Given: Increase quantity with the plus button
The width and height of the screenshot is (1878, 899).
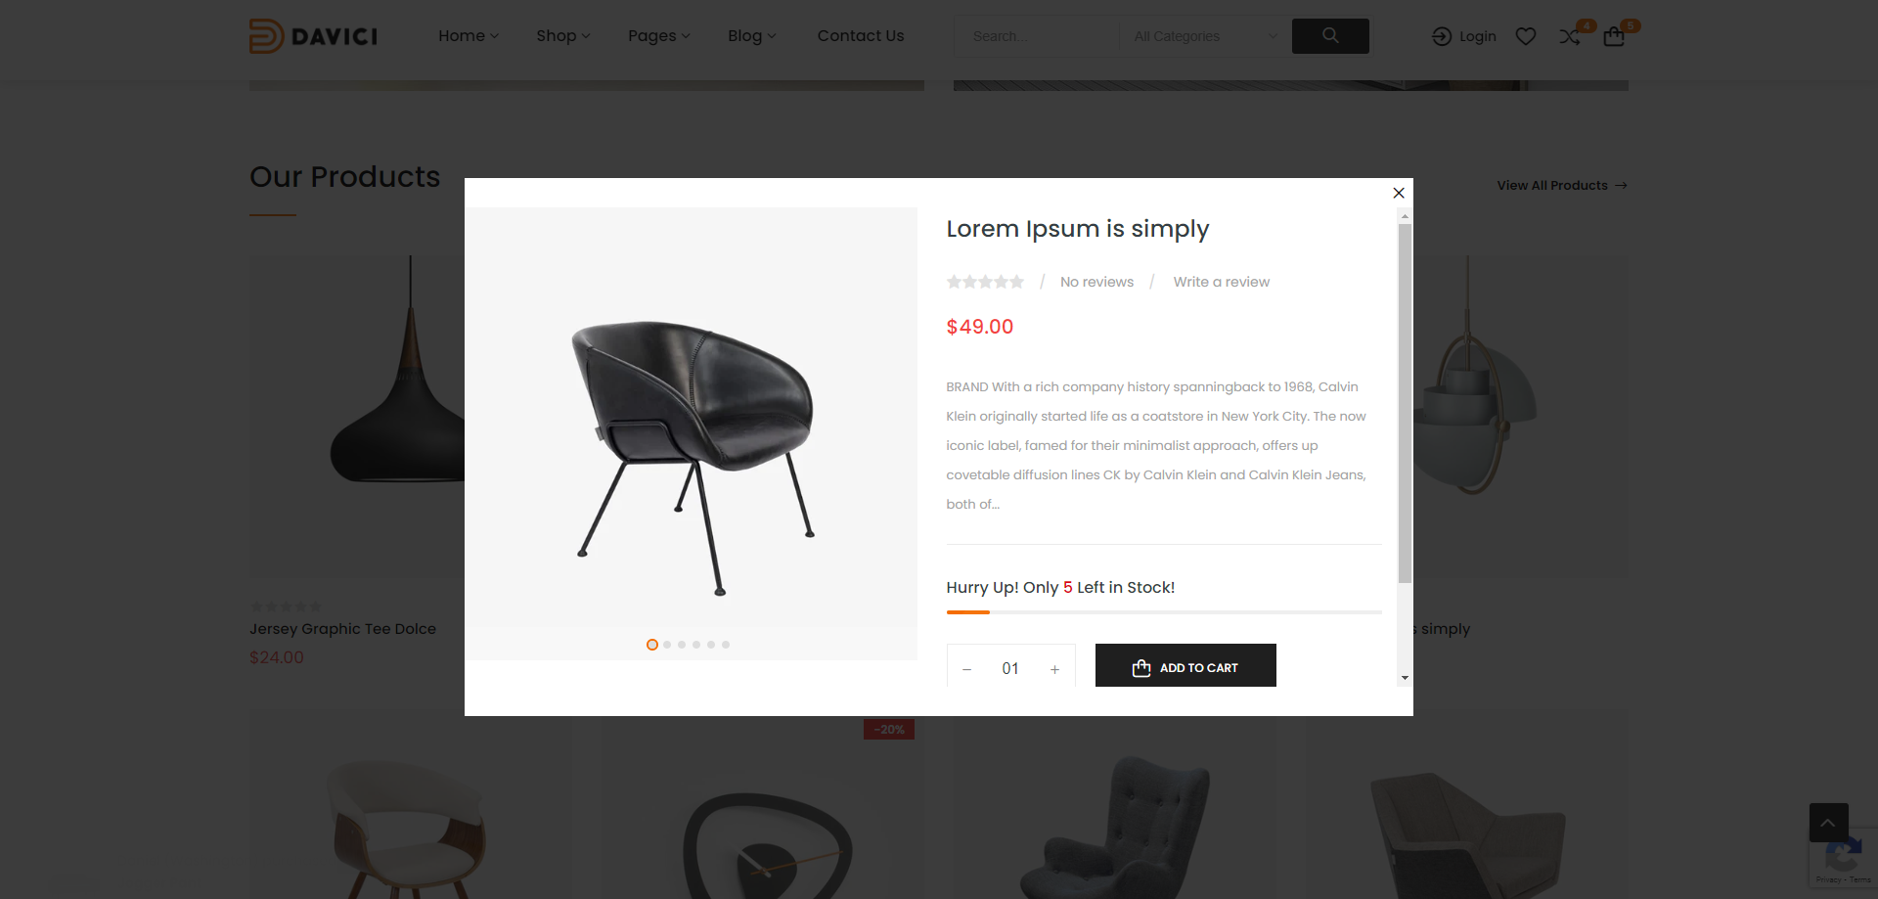Looking at the screenshot, I should click(1054, 669).
